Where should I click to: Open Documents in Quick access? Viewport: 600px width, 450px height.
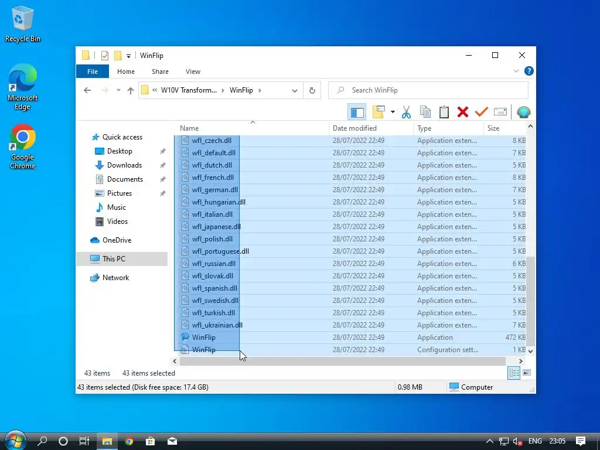[x=125, y=179]
